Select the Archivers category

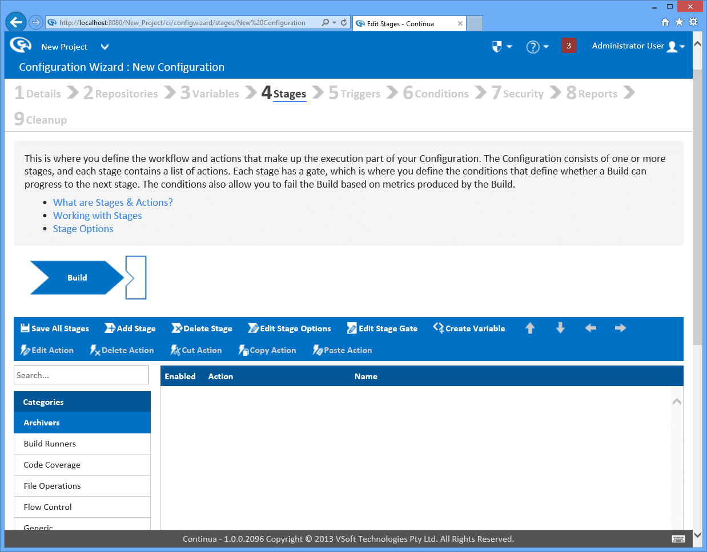click(x=82, y=423)
